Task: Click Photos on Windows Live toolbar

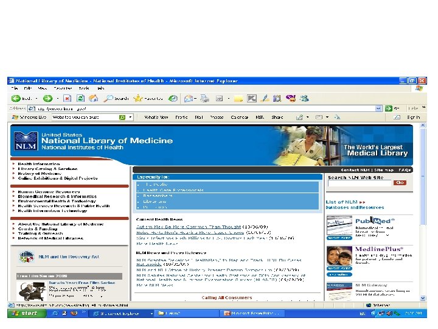Action: click(217, 118)
